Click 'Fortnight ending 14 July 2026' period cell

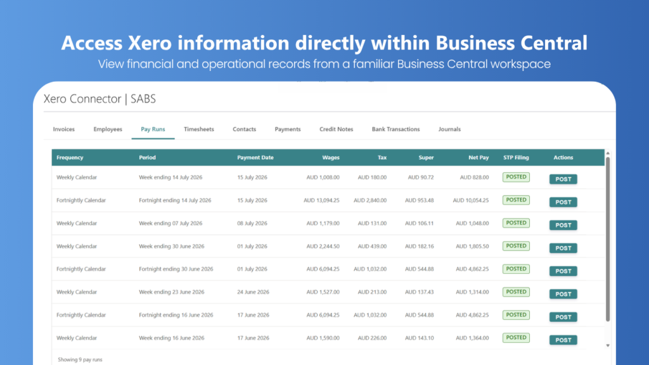[x=175, y=200]
